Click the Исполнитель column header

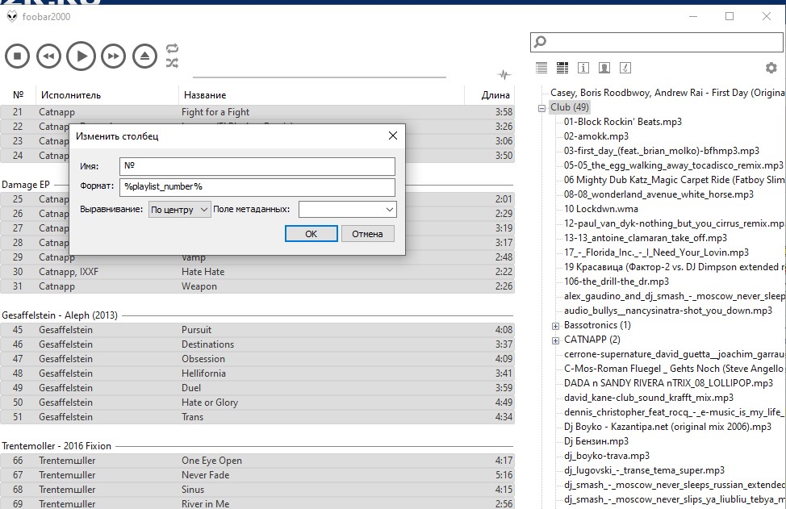(x=71, y=95)
